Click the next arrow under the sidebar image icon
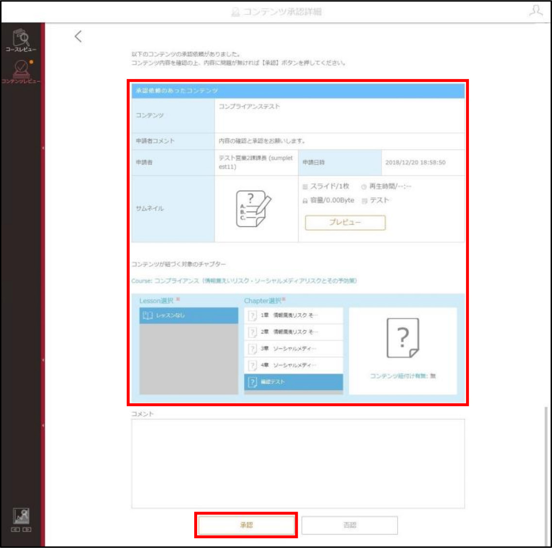The image size is (552, 548). pos(27,530)
